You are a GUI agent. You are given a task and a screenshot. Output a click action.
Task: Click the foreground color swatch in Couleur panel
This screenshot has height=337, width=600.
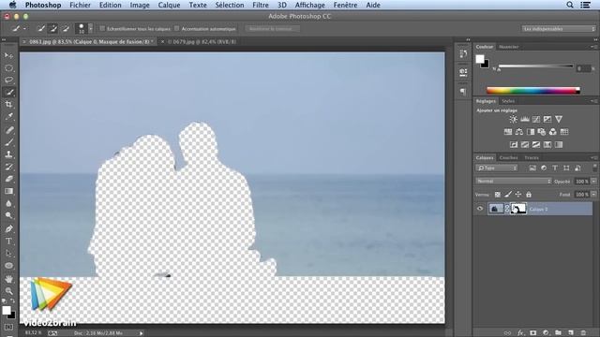tap(480, 59)
